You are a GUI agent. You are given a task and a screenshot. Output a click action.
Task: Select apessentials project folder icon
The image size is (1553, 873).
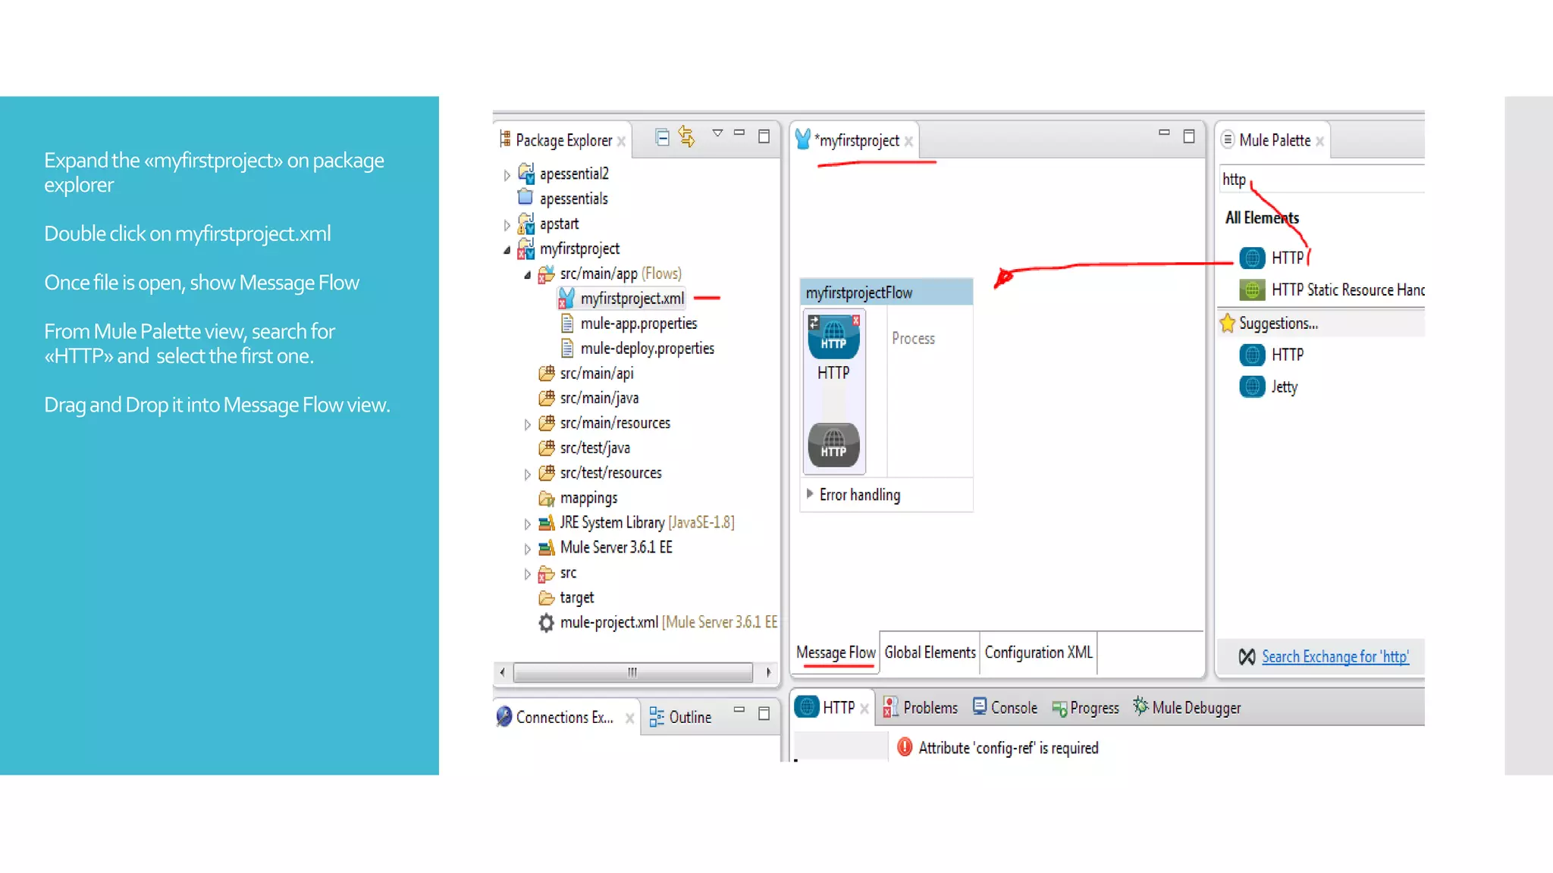[526, 198]
